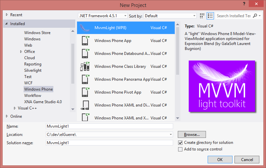Select the MvvmLight (WP8) feather icon
Viewport: 266px width, 168px height.
(85, 28)
